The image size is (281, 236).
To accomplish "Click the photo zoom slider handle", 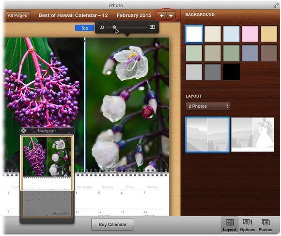I will [114, 27].
